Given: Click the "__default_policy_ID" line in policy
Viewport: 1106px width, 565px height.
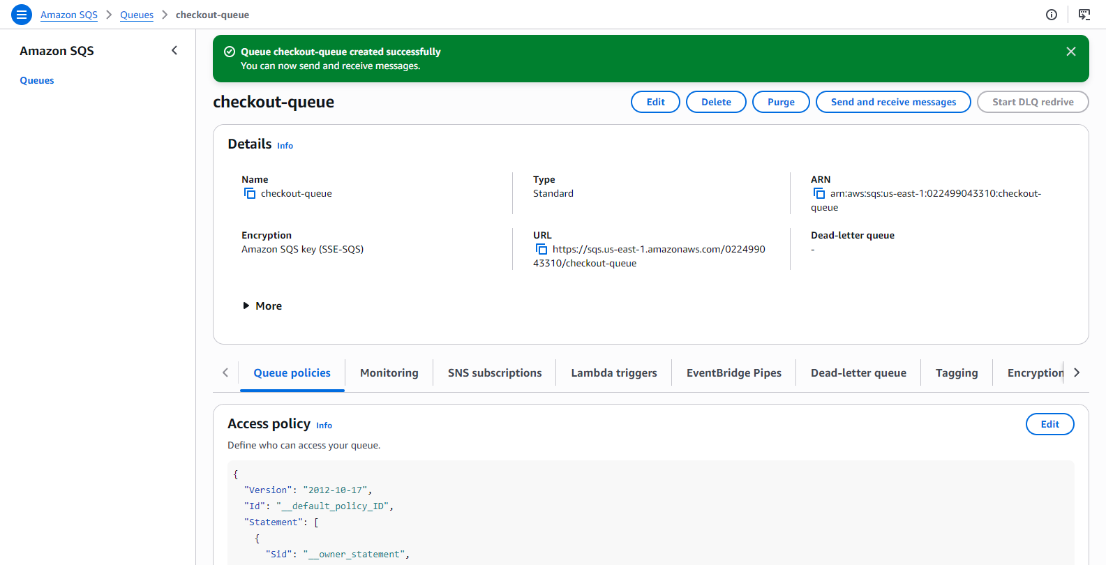Looking at the screenshot, I should click(319, 506).
